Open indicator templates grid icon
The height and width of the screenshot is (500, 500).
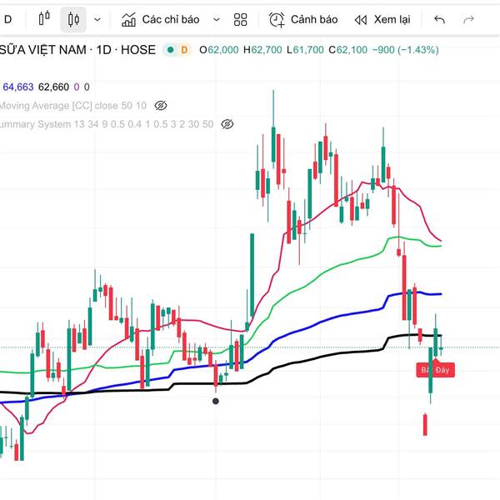(241, 20)
